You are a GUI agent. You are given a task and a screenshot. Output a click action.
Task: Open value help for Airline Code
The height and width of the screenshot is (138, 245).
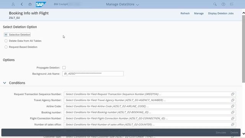(x=232, y=106)
